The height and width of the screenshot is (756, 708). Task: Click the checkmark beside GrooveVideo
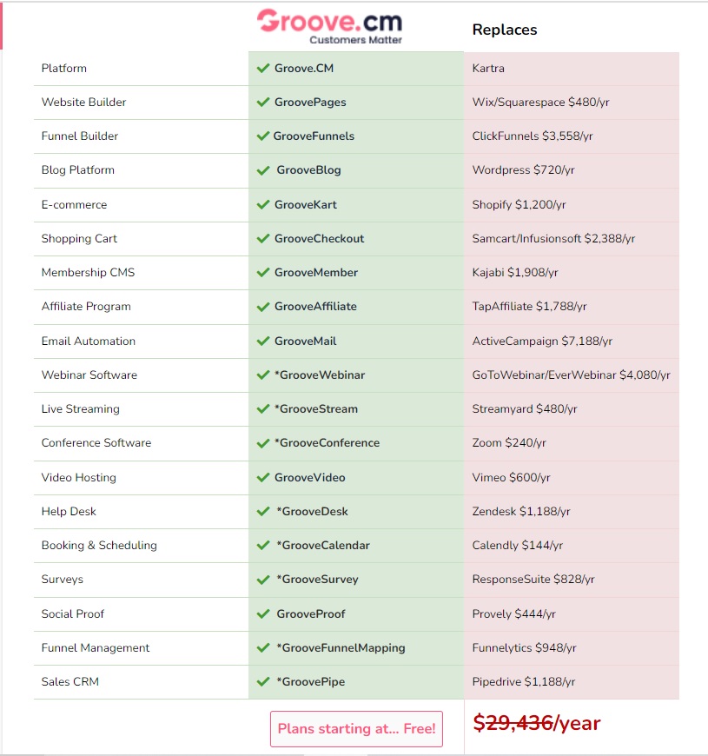(263, 478)
